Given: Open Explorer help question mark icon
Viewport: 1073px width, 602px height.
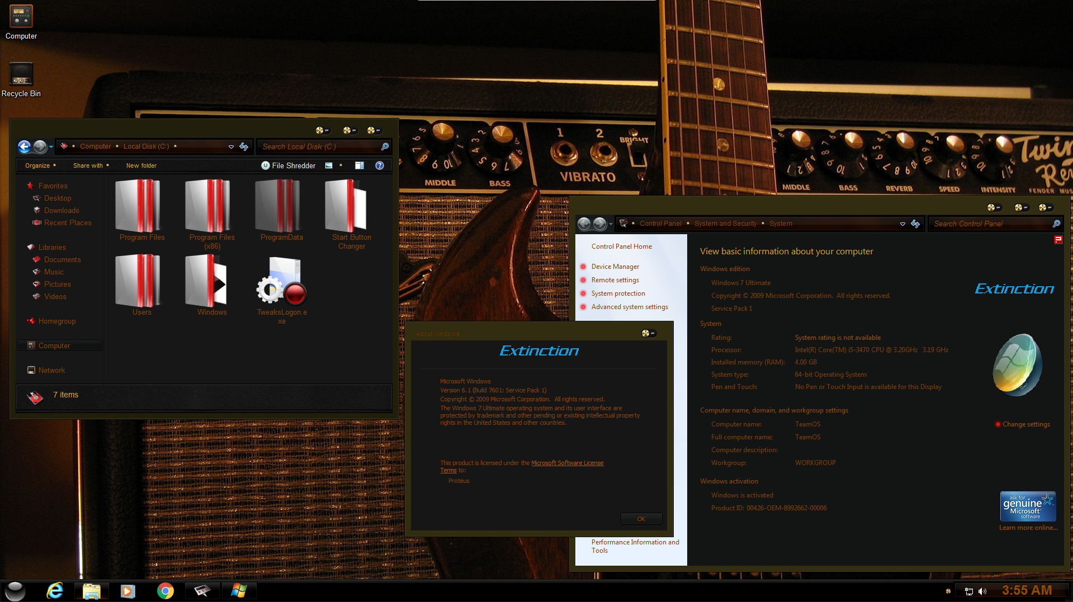Looking at the screenshot, I should pos(380,165).
